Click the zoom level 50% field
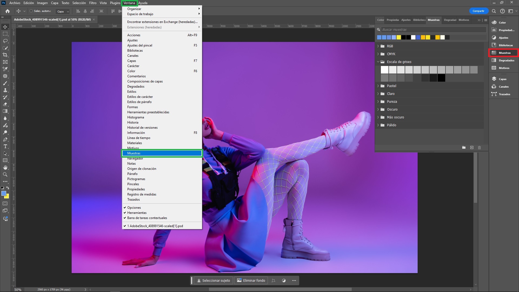The width and height of the screenshot is (519, 292). [x=18, y=290]
